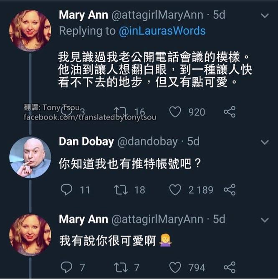Reply to Dan Dobay's tweet with 11 comments
Screen dimensions: 278x279
66,190
